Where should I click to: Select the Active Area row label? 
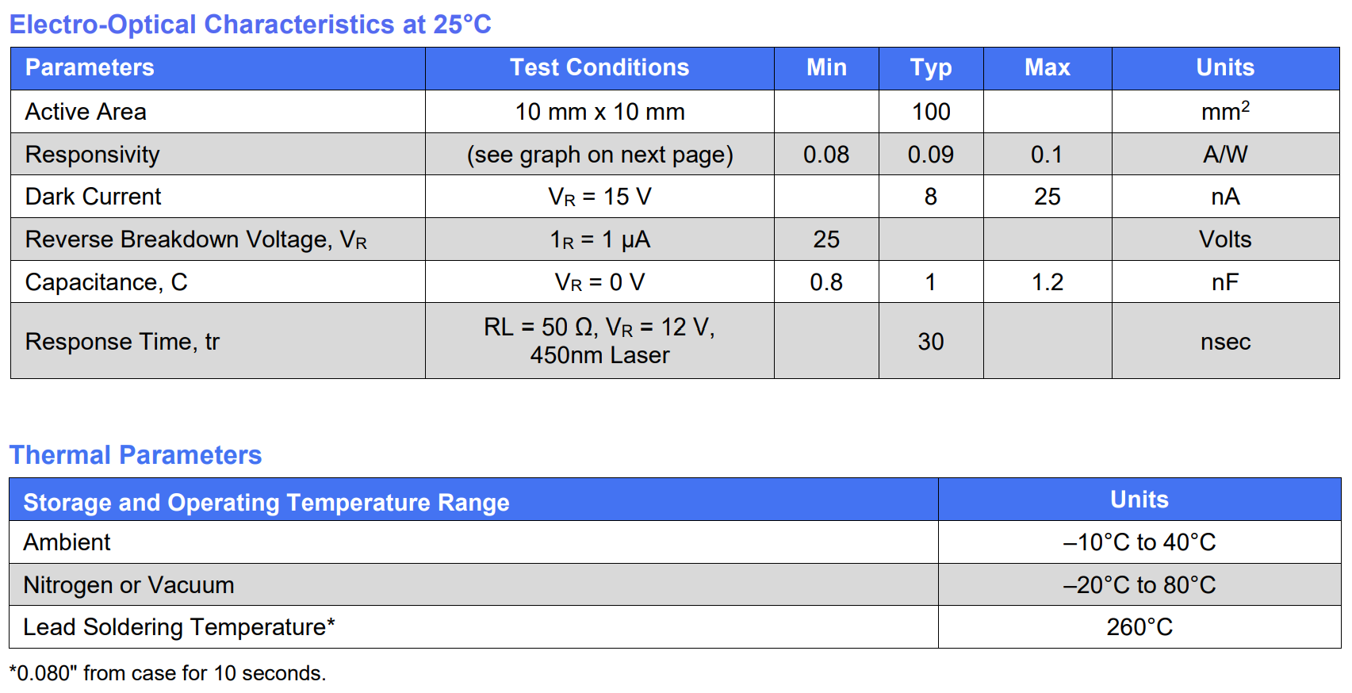coord(86,112)
